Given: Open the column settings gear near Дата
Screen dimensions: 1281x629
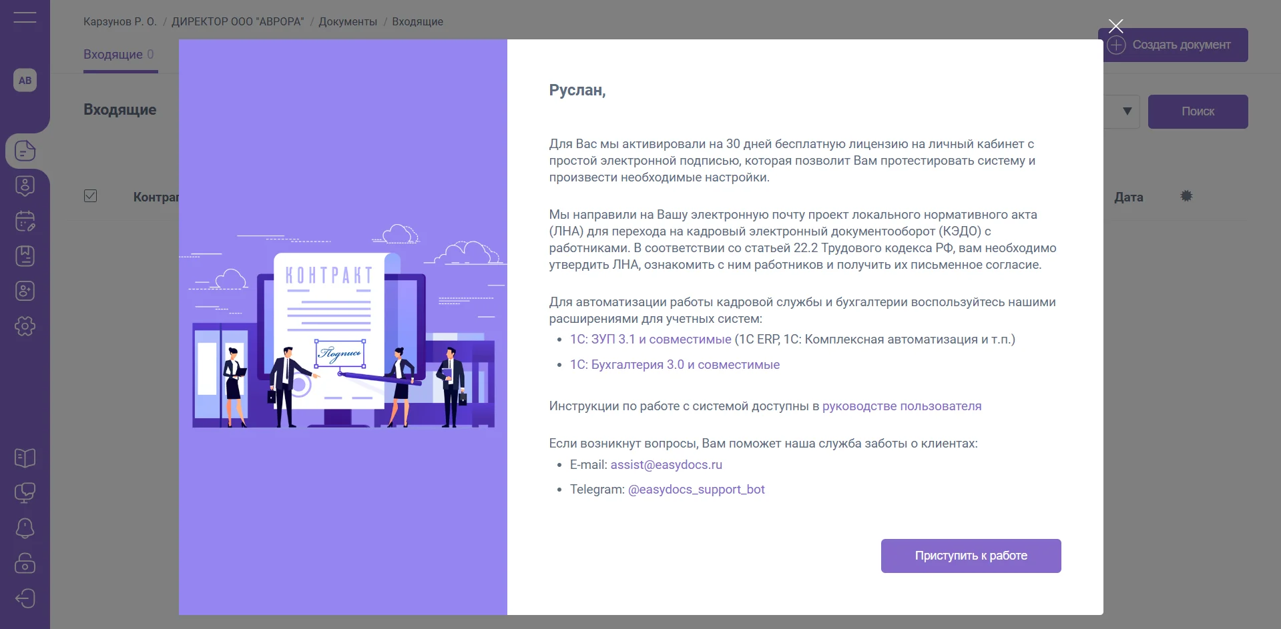Looking at the screenshot, I should (x=1186, y=196).
